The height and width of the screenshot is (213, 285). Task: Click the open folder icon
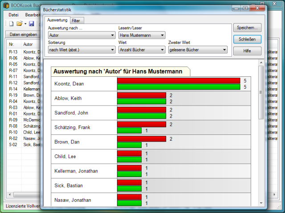pyautogui.click(x=19, y=24)
